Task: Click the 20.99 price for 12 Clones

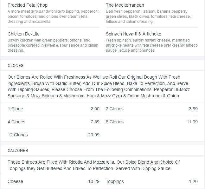Action: 94,135
